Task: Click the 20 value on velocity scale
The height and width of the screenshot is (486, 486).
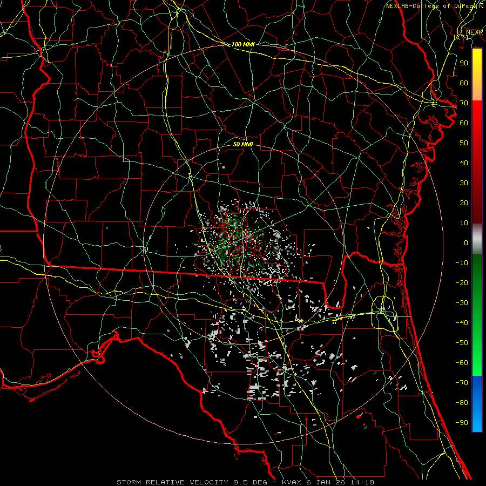Action: [464, 202]
